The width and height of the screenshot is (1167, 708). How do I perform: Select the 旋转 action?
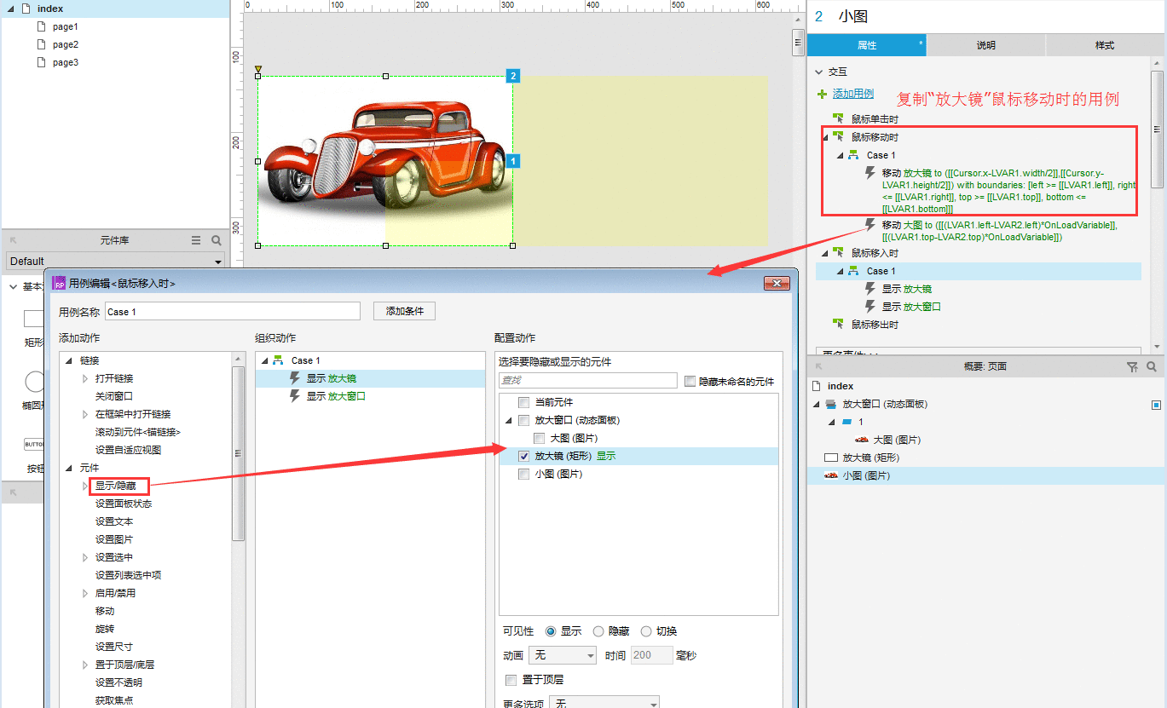pyautogui.click(x=105, y=629)
